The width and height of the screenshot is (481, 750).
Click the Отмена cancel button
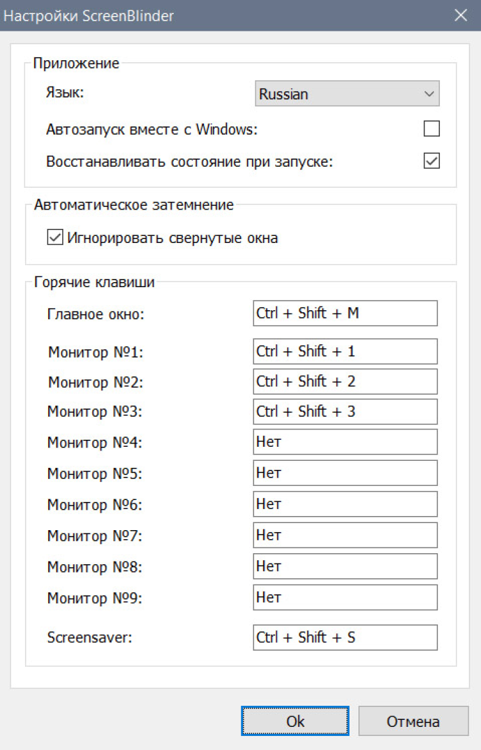413,721
